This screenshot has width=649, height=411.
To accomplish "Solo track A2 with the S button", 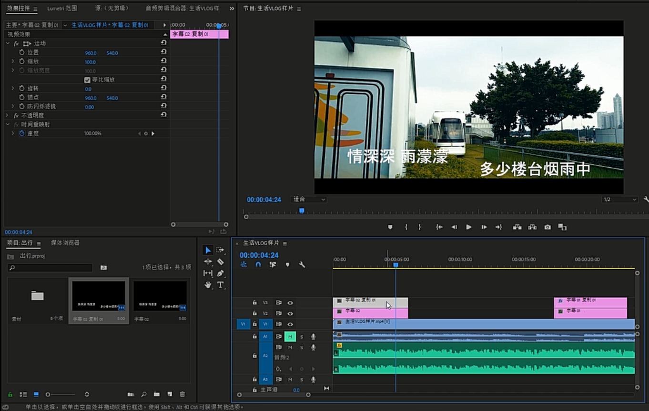I will point(302,347).
